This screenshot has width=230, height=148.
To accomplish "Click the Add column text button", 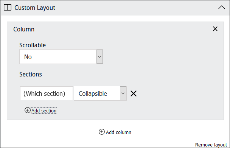I will point(118,132).
